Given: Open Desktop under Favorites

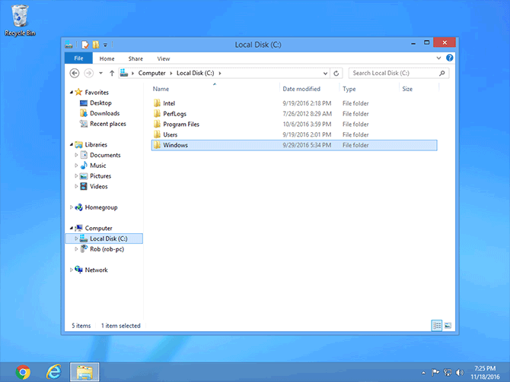Looking at the screenshot, I should coord(100,103).
